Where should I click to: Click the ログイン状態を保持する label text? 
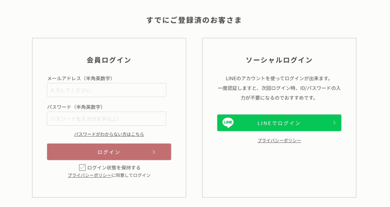114,168
